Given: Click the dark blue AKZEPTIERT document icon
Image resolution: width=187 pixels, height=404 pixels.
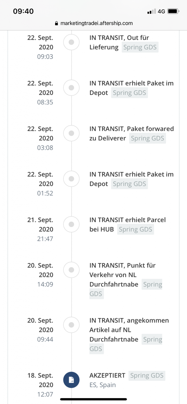Looking at the screenshot, I should [71, 380].
